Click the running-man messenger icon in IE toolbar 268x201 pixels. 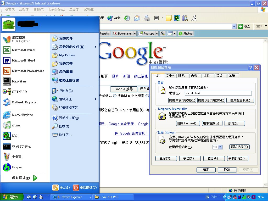(194, 18)
